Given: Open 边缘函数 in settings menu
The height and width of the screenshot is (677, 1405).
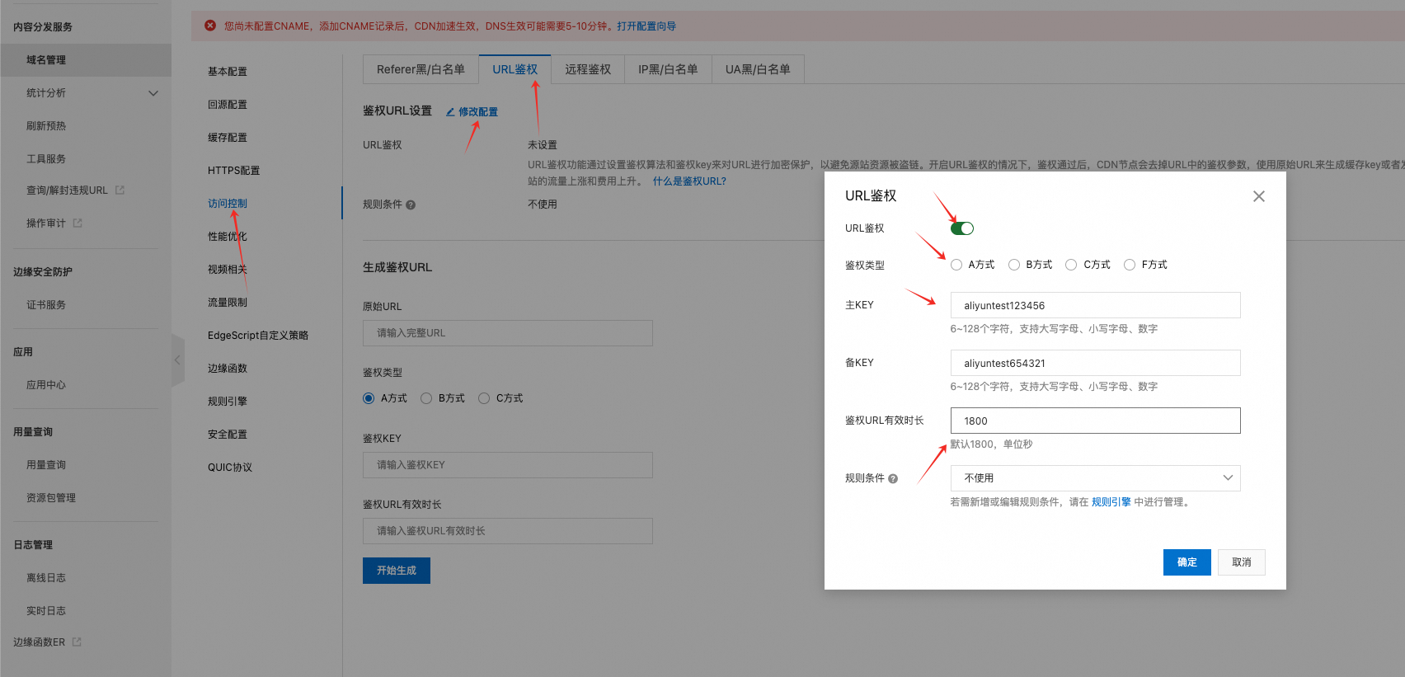Looking at the screenshot, I should [228, 369].
